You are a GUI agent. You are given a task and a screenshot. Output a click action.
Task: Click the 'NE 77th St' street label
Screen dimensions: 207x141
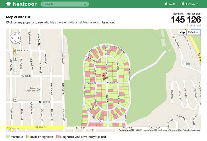(x=45, y=102)
